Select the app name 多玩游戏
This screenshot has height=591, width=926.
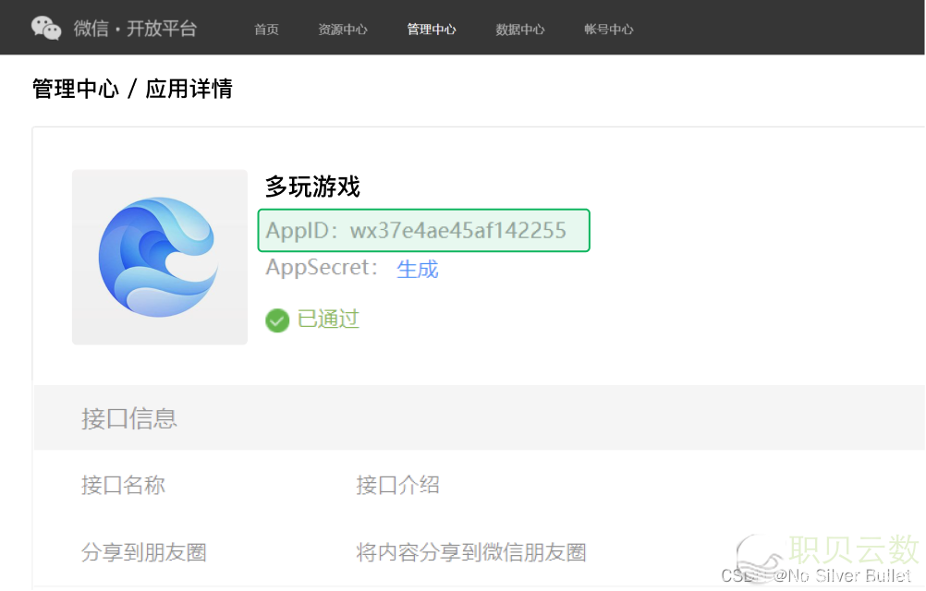point(312,187)
